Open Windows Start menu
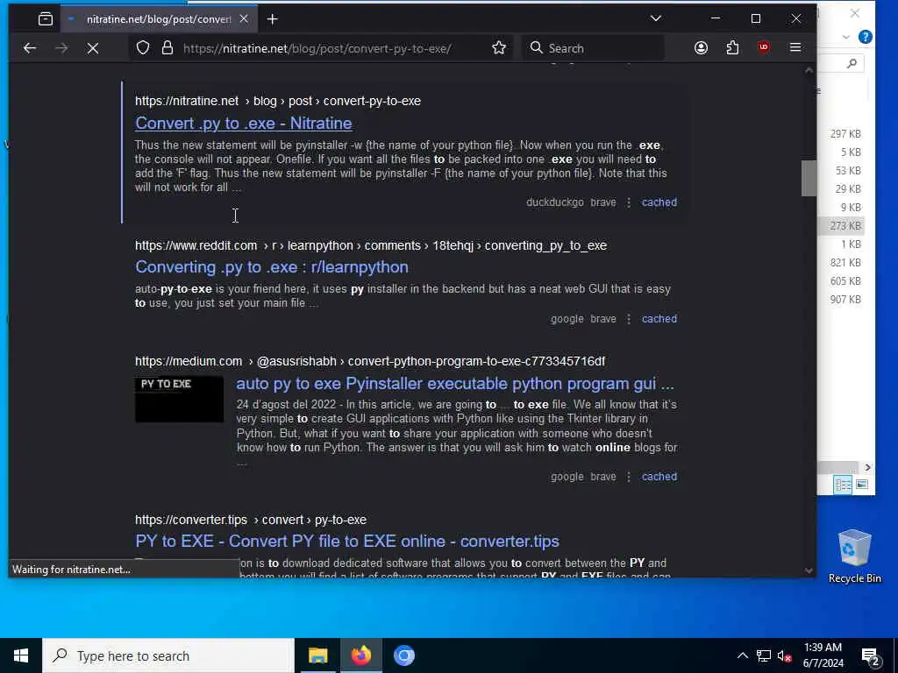Image resolution: width=898 pixels, height=673 pixels. pyautogui.click(x=21, y=655)
